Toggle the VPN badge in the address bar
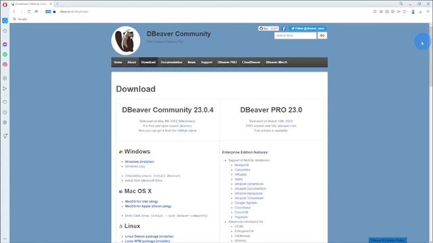433x243 pixels. tap(48, 11)
